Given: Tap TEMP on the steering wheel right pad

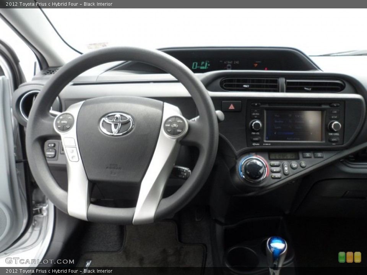Looking at the screenshot, I should click(x=167, y=125).
